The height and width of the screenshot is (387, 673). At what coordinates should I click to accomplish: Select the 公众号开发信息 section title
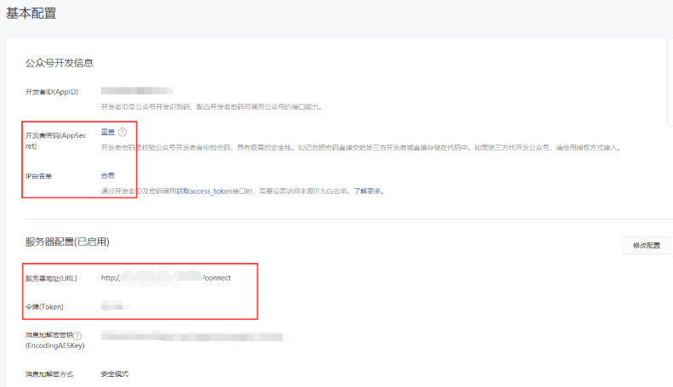coord(60,63)
